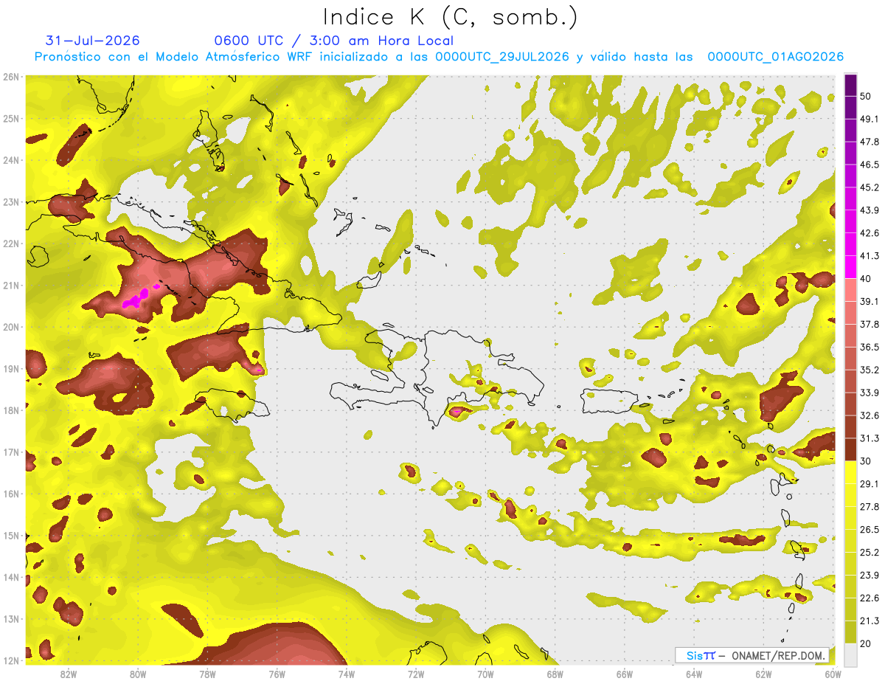
Task: Click the 13N latitude label
Action: click(x=11, y=618)
